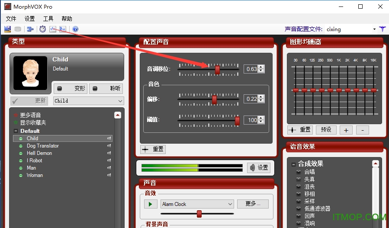Increase the 阈值 value with up arrow
Screen dimensions: 389x228
pyautogui.click(x=261, y=118)
